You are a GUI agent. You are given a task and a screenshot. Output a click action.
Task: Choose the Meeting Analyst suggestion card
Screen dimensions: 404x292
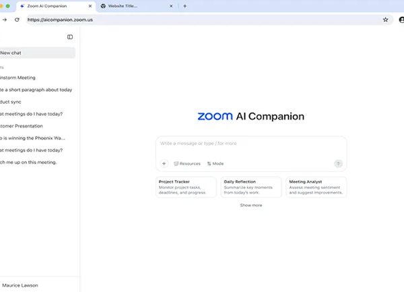[316, 187]
